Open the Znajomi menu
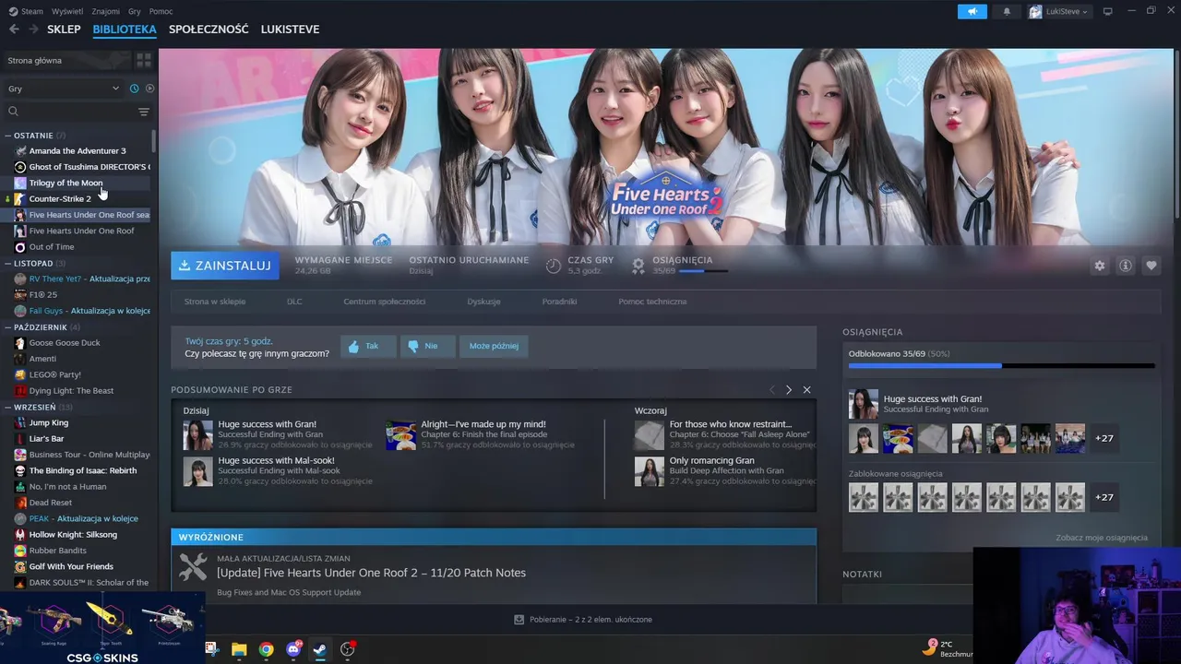Image resolution: width=1181 pixels, height=664 pixels. point(106,11)
